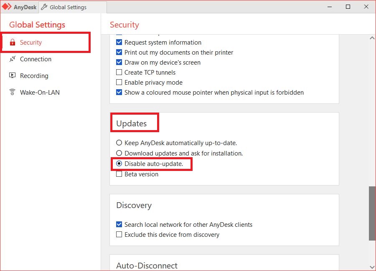Click the Auto-Disconnect section heading
The image size is (376, 271).
tap(147, 266)
